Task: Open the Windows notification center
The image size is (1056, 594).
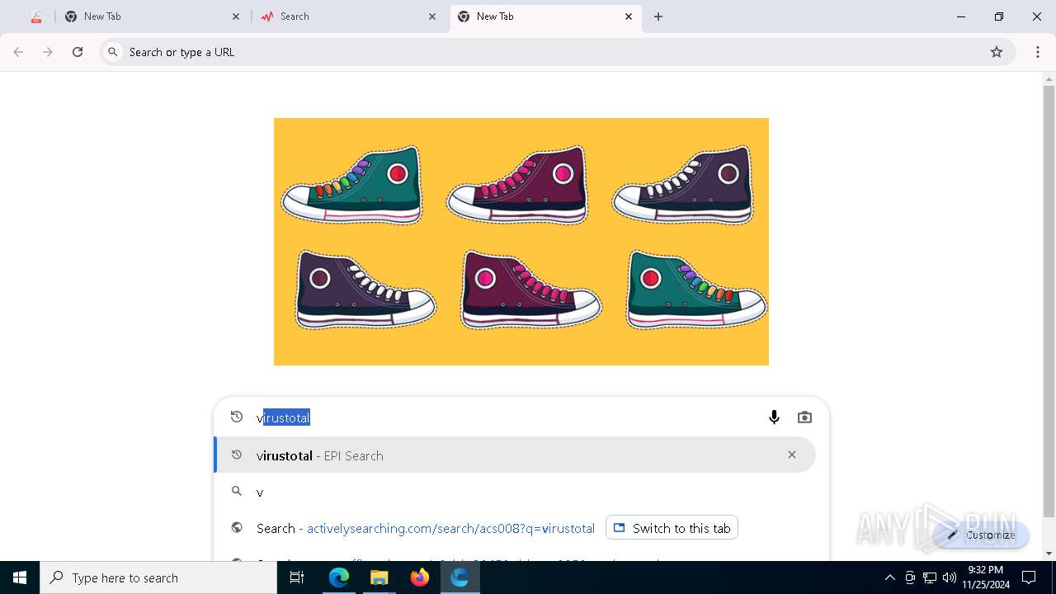Action: [x=1029, y=577]
